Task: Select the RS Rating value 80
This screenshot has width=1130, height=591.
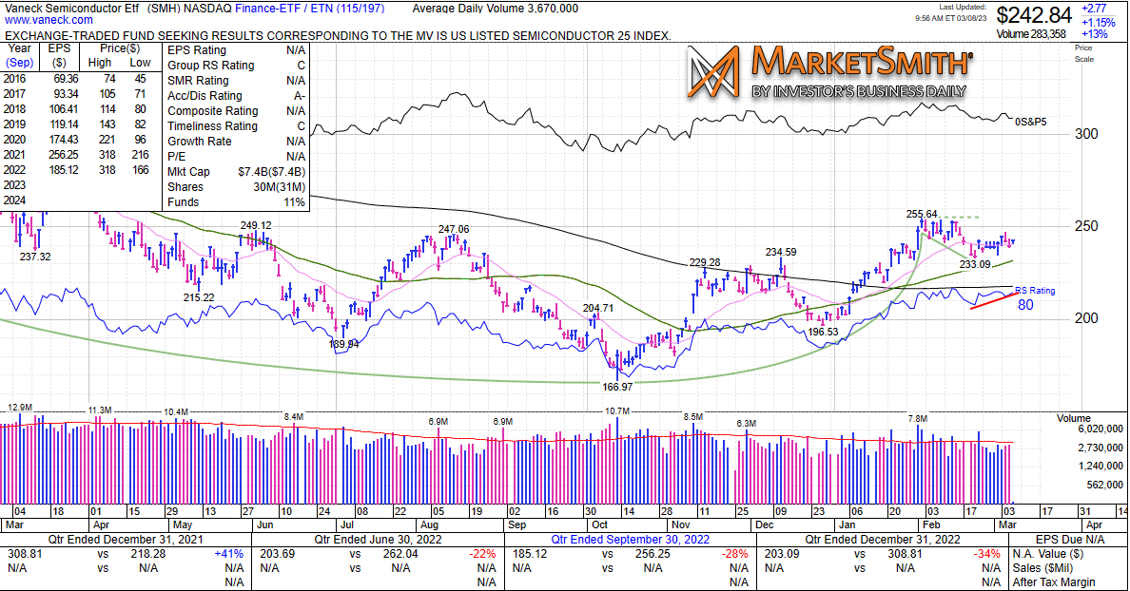Action: [1025, 304]
